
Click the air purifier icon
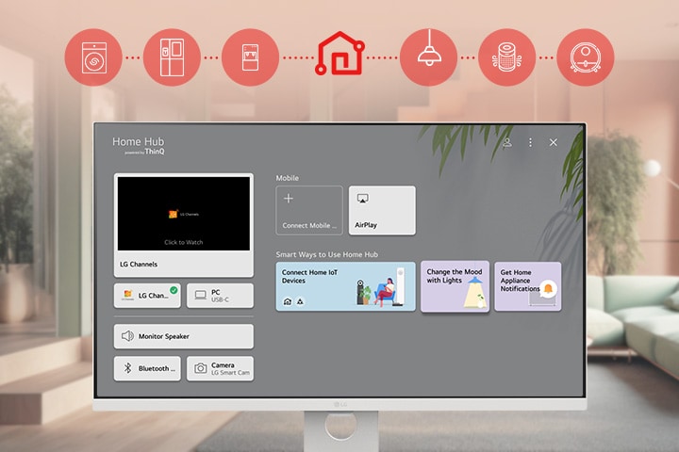506,56
